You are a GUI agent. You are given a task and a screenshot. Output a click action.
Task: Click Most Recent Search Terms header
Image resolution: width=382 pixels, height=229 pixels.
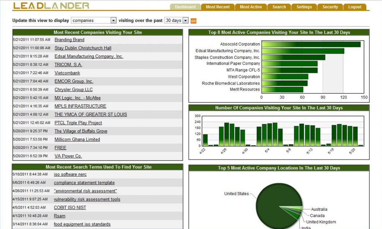[98, 167]
